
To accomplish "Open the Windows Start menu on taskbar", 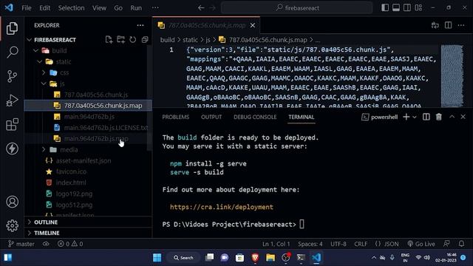I will click(157, 258).
